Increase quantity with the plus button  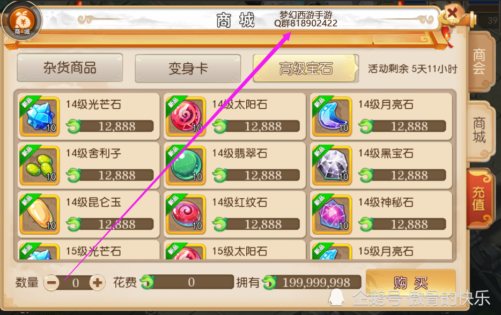click(98, 283)
